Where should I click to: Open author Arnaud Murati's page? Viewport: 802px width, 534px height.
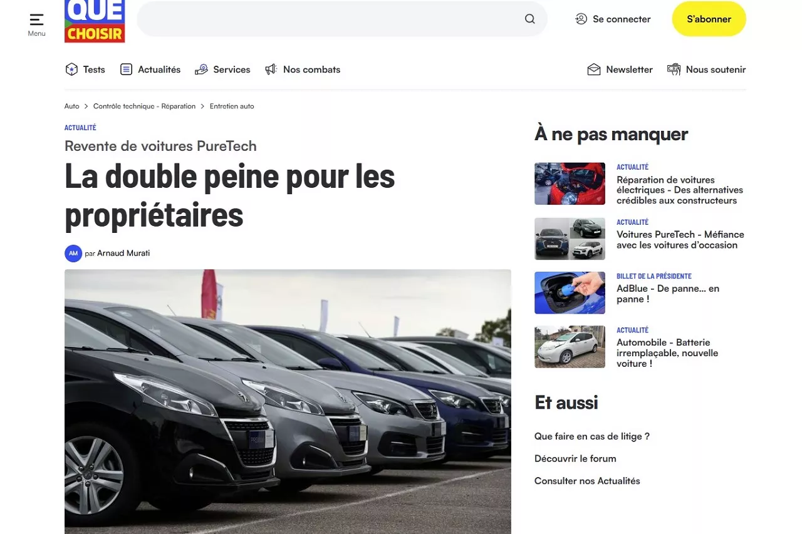[x=123, y=253]
